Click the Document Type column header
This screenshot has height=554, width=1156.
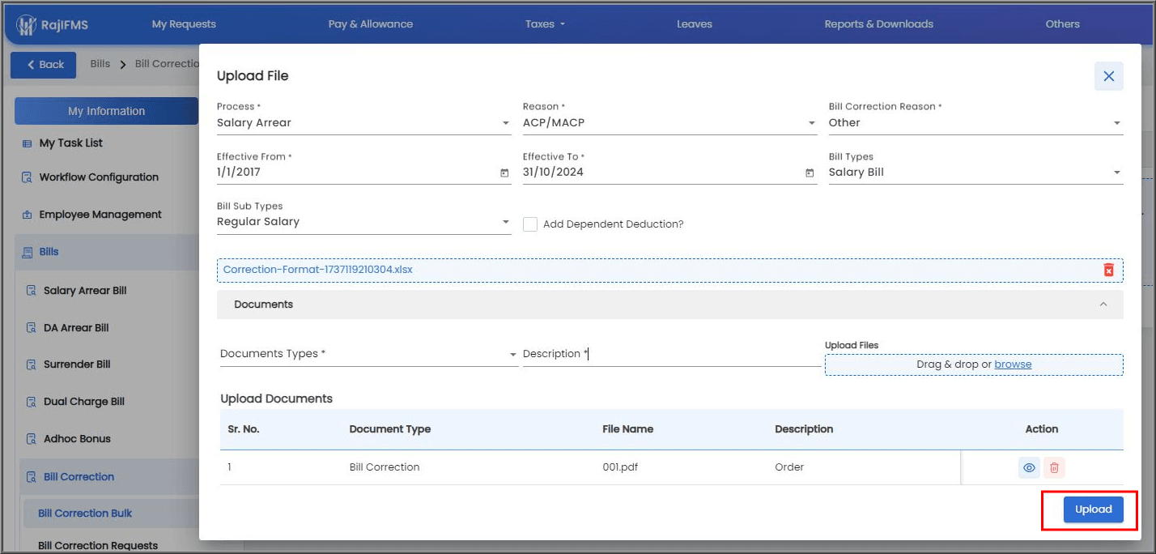coord(390,429)
